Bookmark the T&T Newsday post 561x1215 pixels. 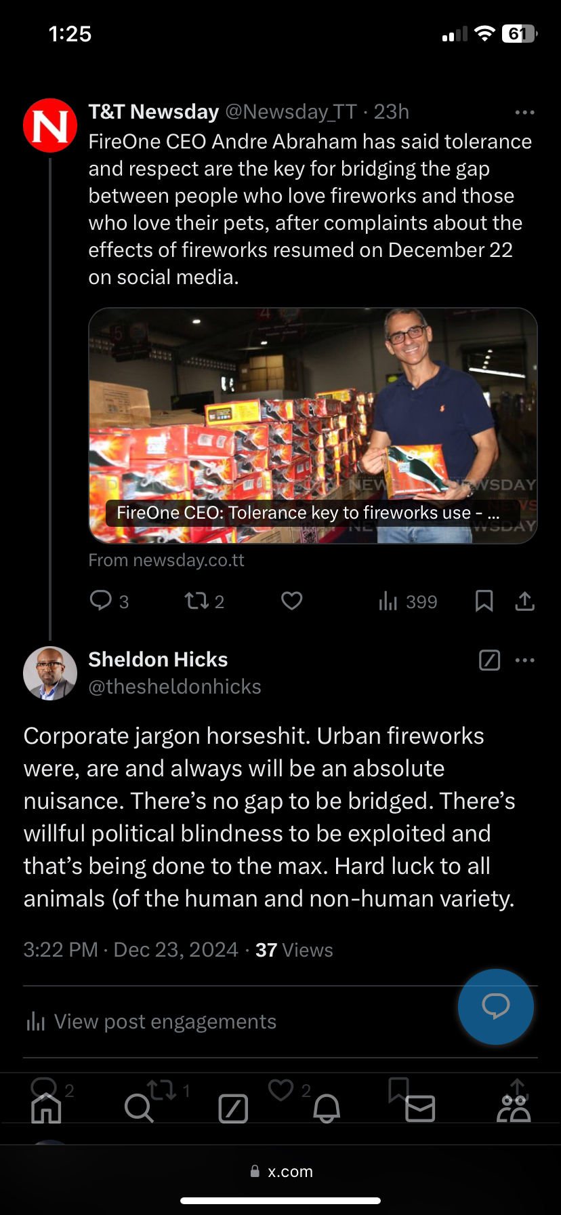click(484, 601)
